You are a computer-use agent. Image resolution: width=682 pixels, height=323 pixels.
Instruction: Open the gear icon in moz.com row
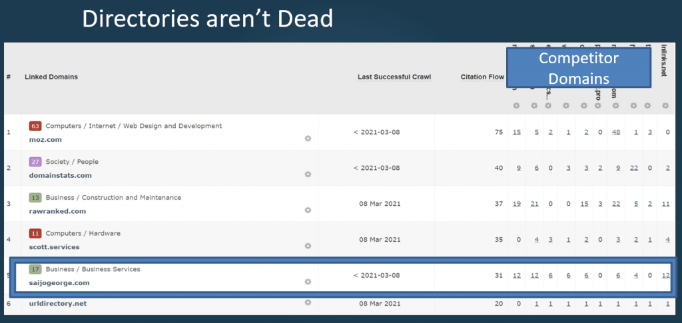(308, 139)
